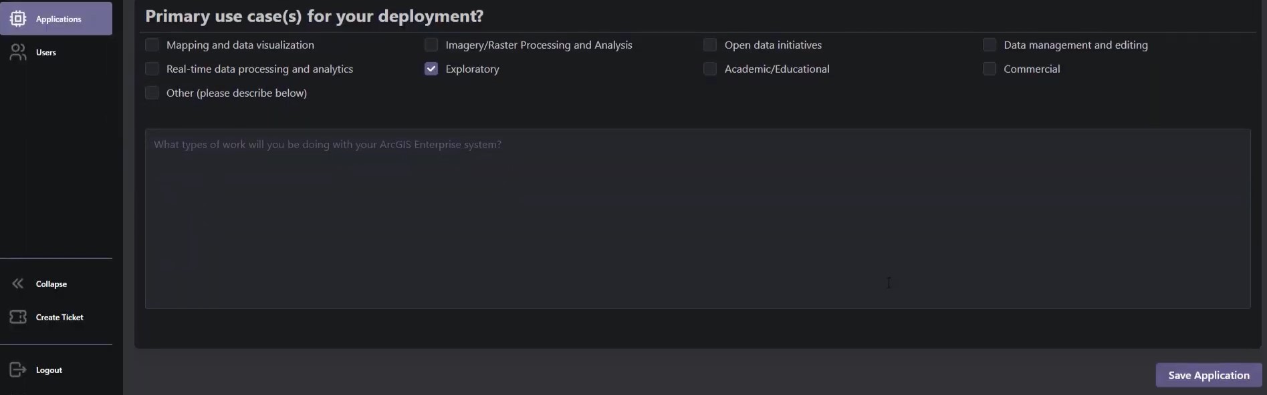
Task: Tick the Commercial use case checkbox
Action: (x=990, y=69)
